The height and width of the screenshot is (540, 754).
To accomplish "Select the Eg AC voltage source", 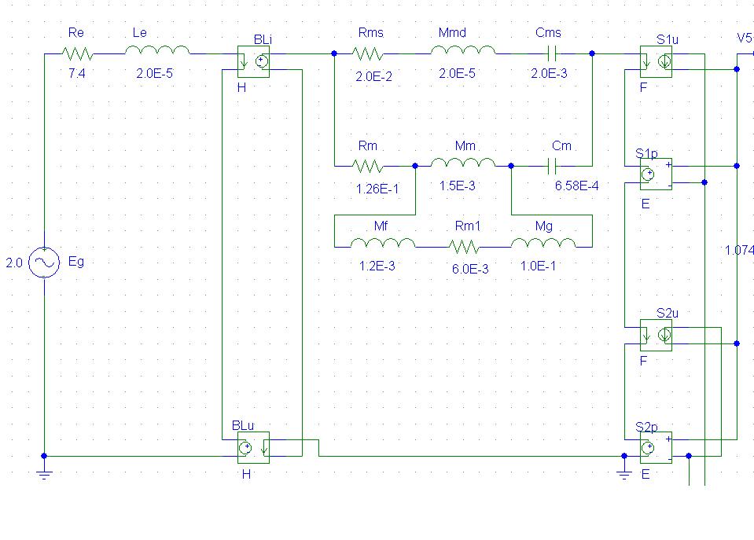I will point(44,263).
